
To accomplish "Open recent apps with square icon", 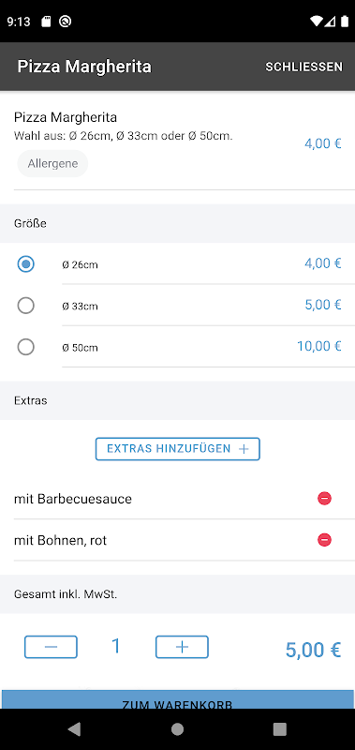I will pos(279,729).
